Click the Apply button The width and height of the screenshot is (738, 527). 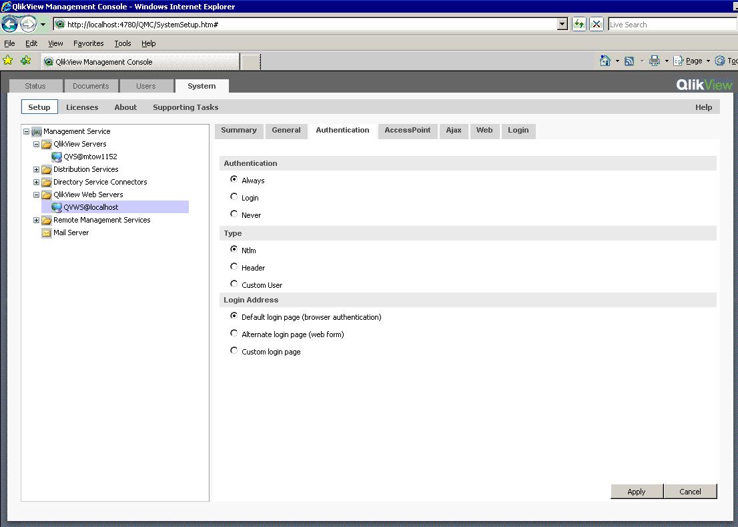[x=637, y=491]
